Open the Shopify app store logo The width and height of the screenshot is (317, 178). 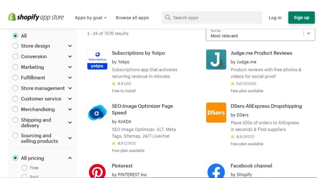click(x=36, y=17)
